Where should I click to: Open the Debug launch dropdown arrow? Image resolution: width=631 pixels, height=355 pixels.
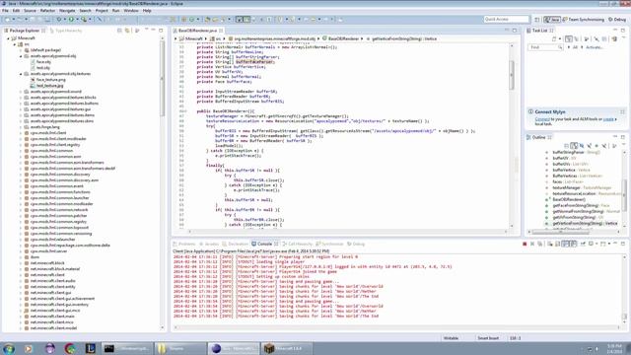click(64, 20)
